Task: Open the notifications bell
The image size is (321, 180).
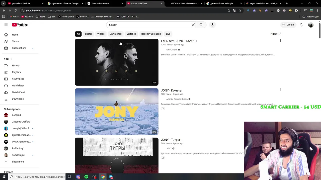Action: 301,25
